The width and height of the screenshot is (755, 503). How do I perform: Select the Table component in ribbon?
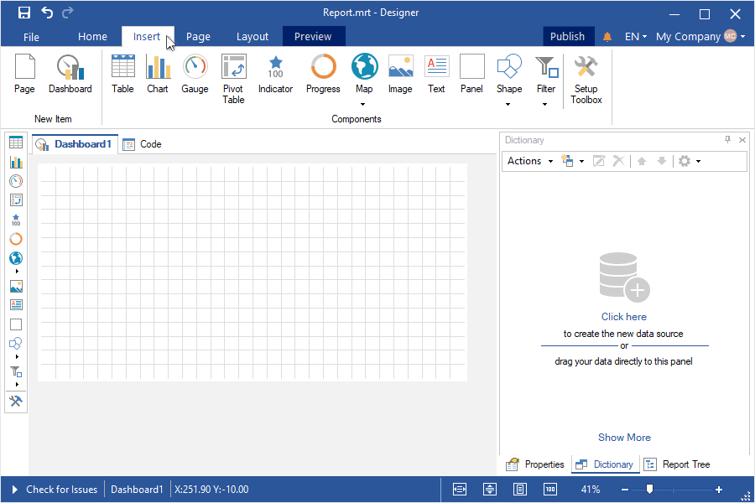(x=122, y=74)
